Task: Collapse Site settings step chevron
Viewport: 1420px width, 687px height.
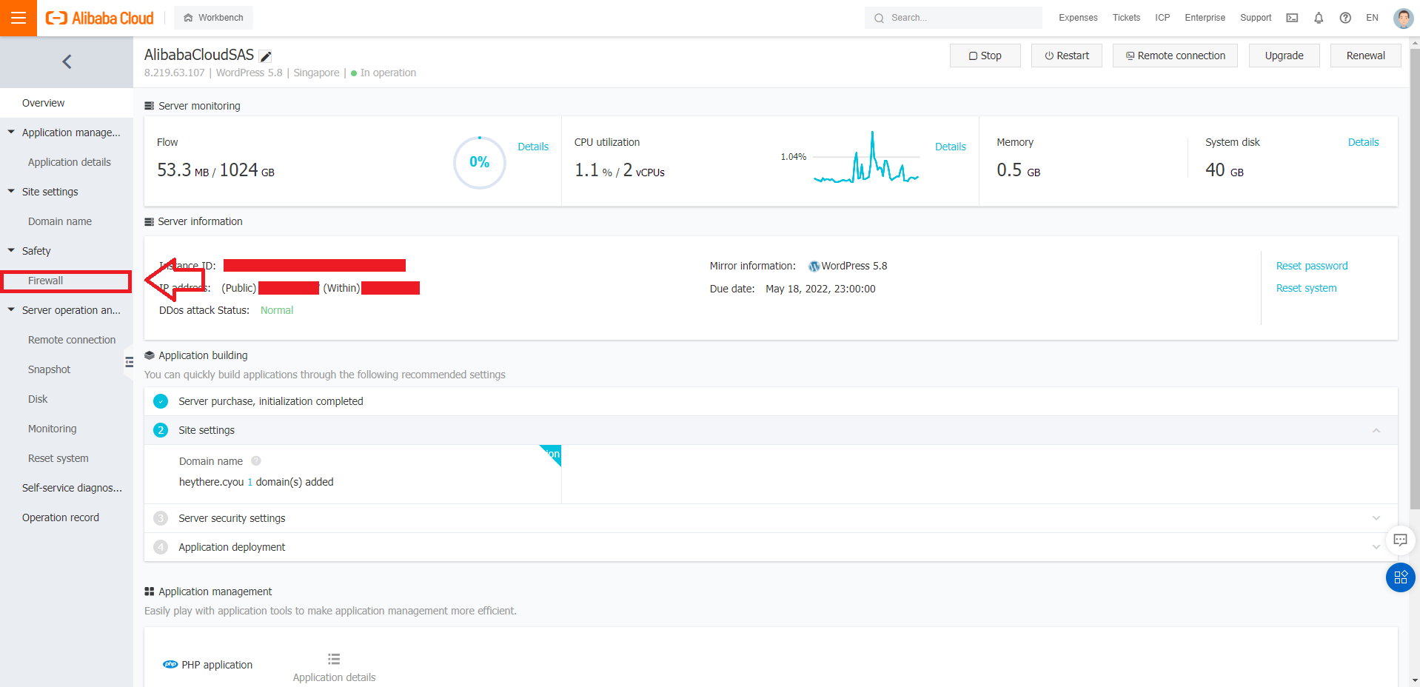Action: coord(1376,430)
